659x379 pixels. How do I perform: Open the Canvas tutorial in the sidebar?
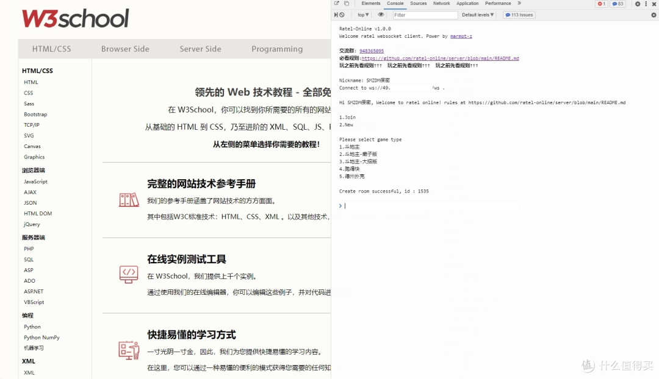tap(32, 146)
